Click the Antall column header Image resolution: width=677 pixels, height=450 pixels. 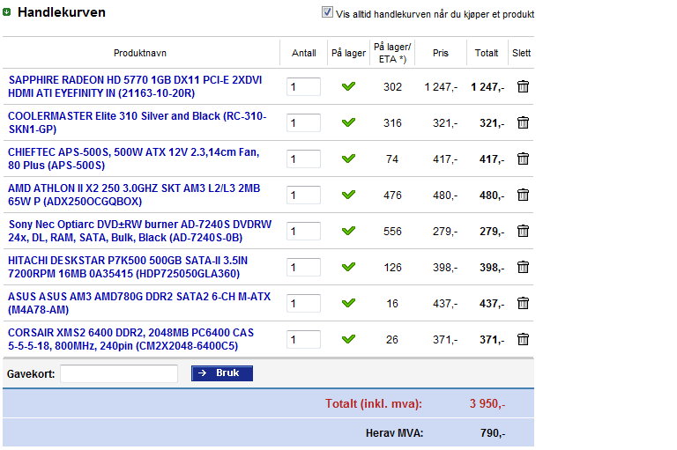(x=303, y=53)
